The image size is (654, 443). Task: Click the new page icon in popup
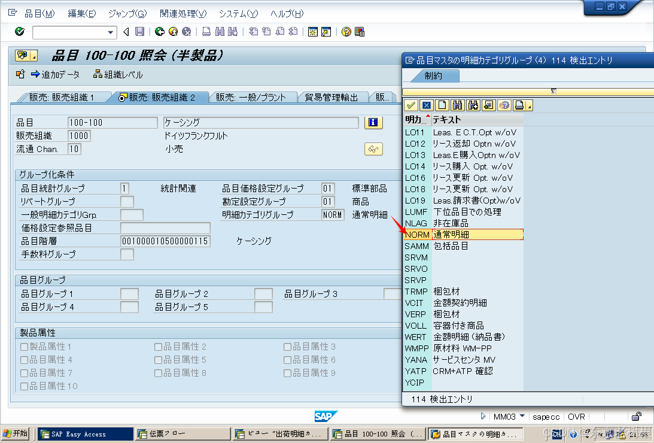(x=442, y=105)
